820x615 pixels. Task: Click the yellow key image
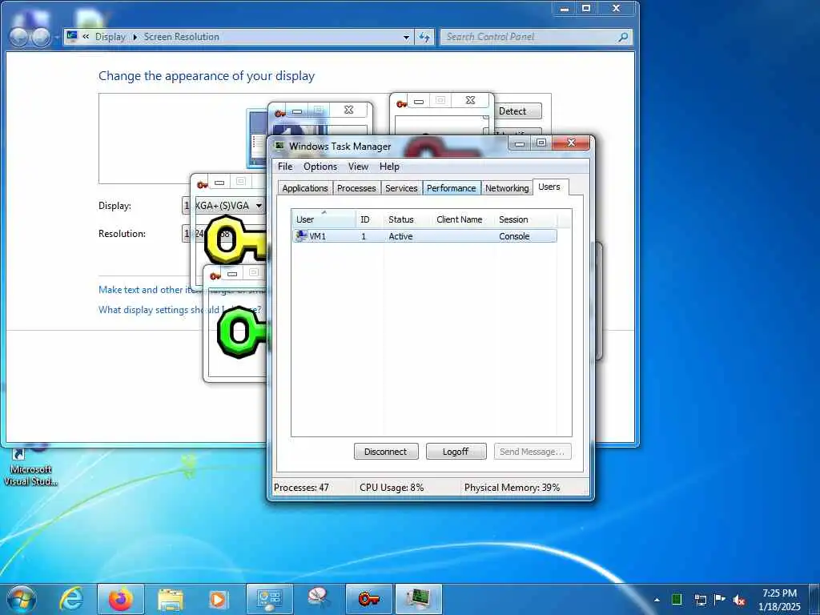pyautogui.click(x=236, y=242)
